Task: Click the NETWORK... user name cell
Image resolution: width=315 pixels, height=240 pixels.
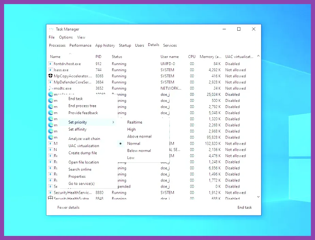Action: [171, 88]
